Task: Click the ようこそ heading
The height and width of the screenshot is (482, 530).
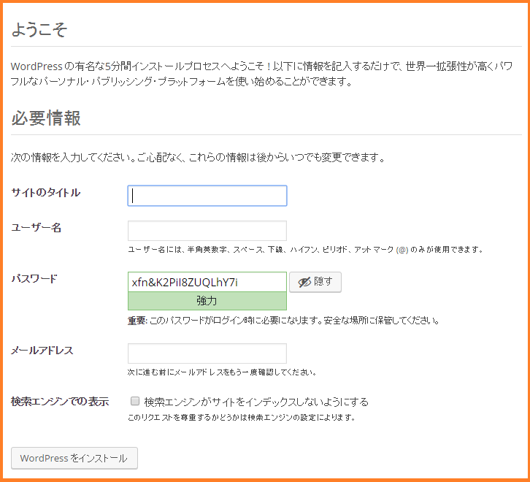Action: (39, 29)
